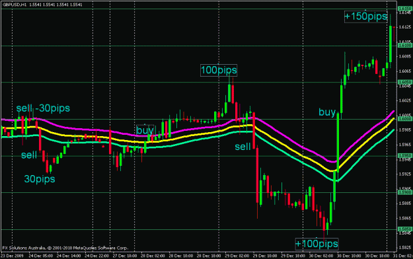The height and width of the screenshot is (259, 413).
Task: Click the "28 Dec 18:00" time axis label
Action: pyautogui.click(x=209, y=256)
